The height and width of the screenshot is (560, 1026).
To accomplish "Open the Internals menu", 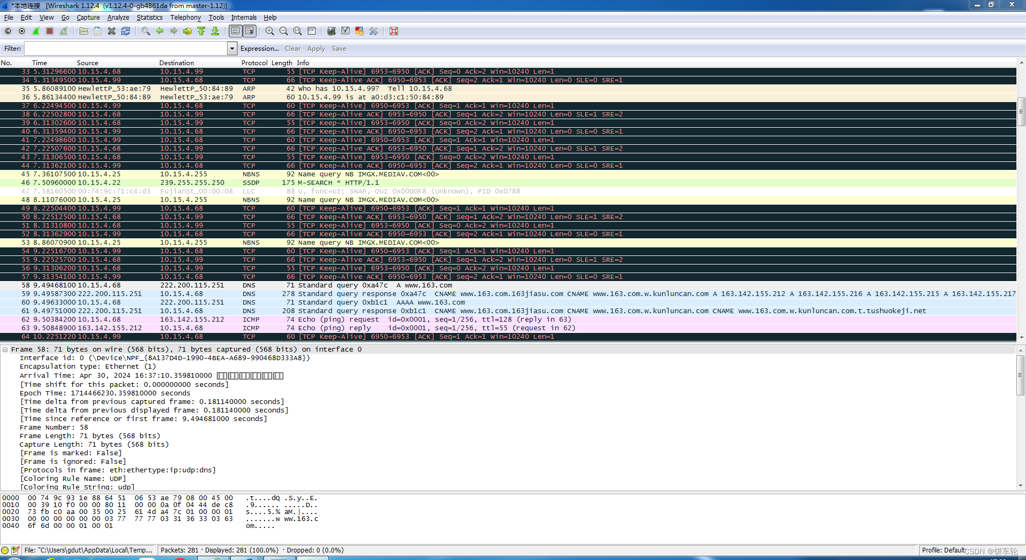I will 244,18.
